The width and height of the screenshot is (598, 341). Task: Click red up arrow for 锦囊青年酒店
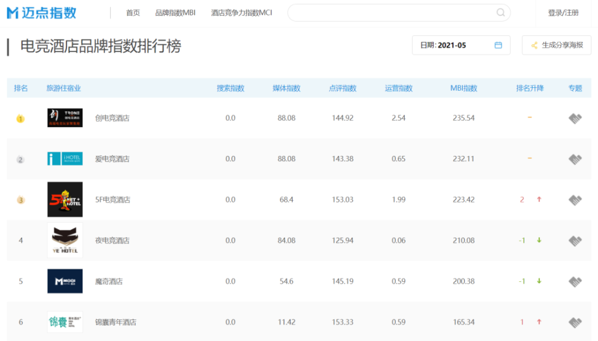pyautogui.click(x=539, y=321)
